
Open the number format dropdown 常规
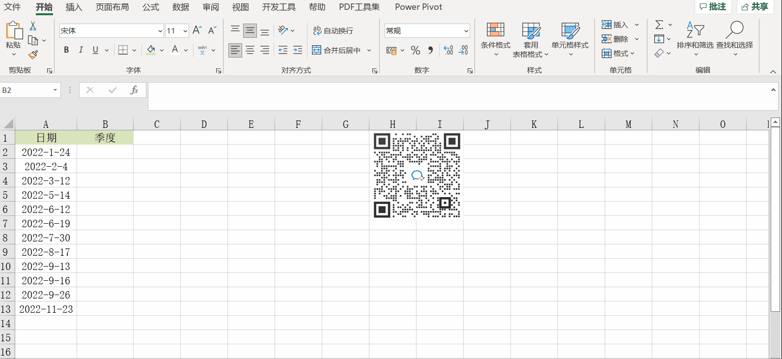click(x=466, y=31)
